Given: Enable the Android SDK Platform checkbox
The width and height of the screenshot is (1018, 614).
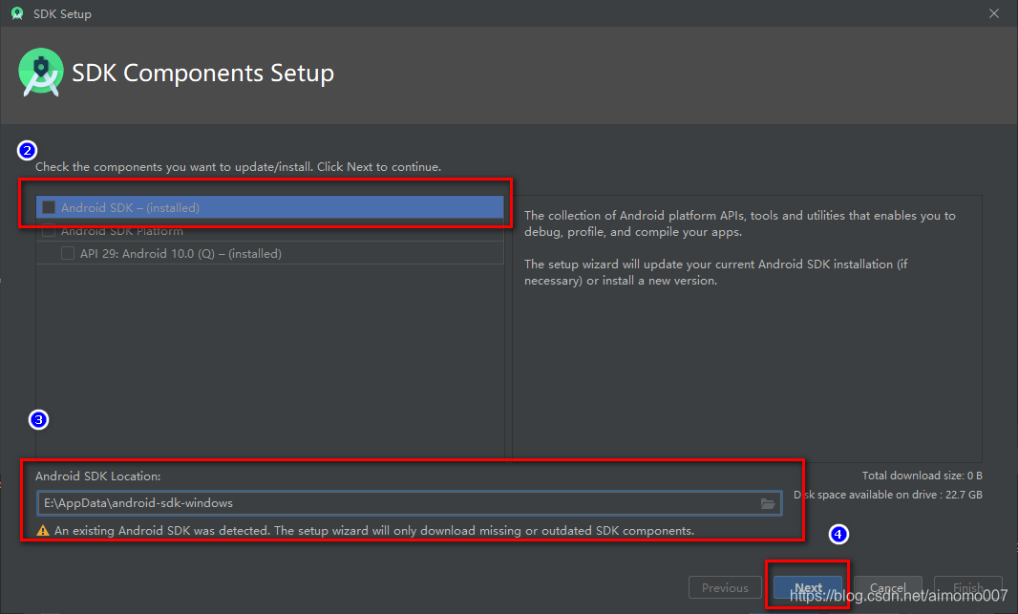Looking at the screenshot, I should [x=49, y=231].
